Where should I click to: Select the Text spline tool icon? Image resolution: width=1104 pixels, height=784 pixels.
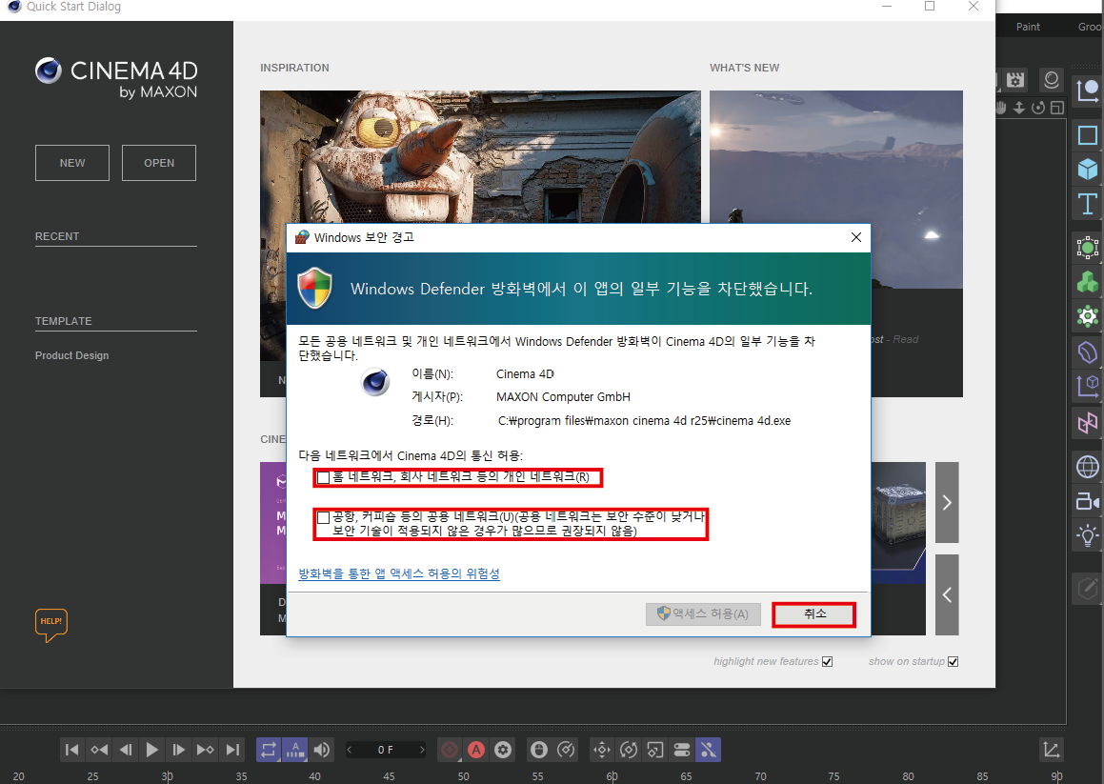[x=1088, y=204]
